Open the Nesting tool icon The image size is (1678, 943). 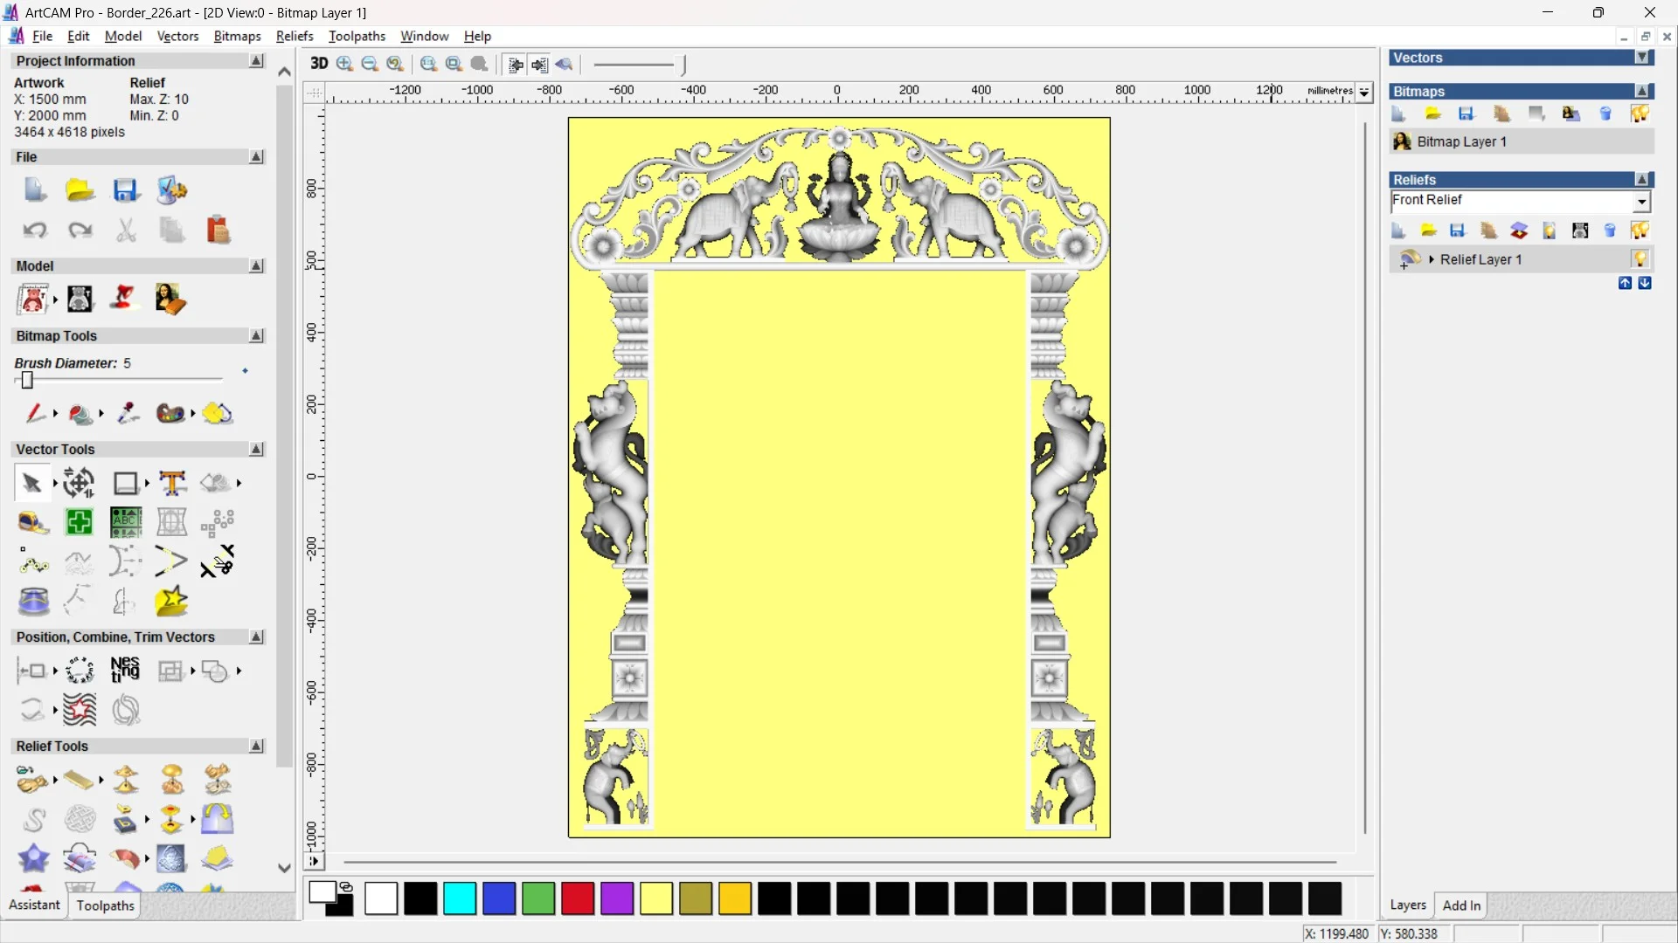125,671
